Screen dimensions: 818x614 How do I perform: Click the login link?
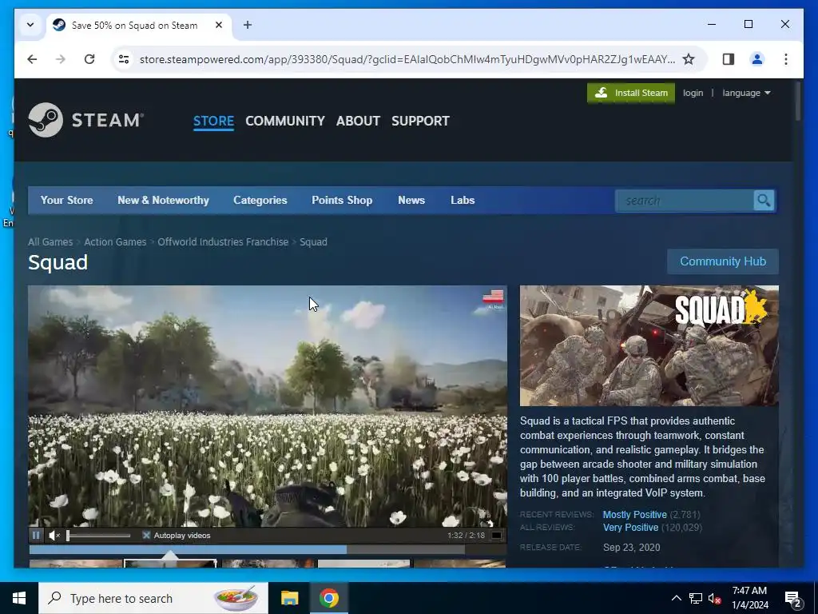693,93
